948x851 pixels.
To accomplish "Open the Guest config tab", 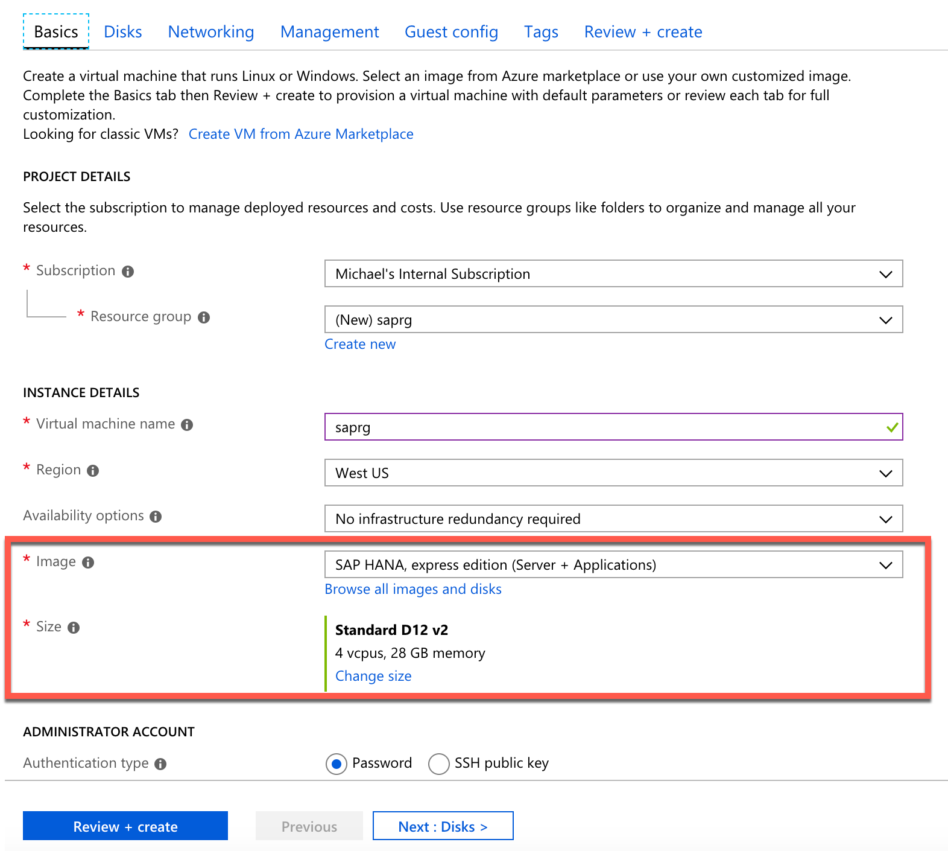I will 451,32.
